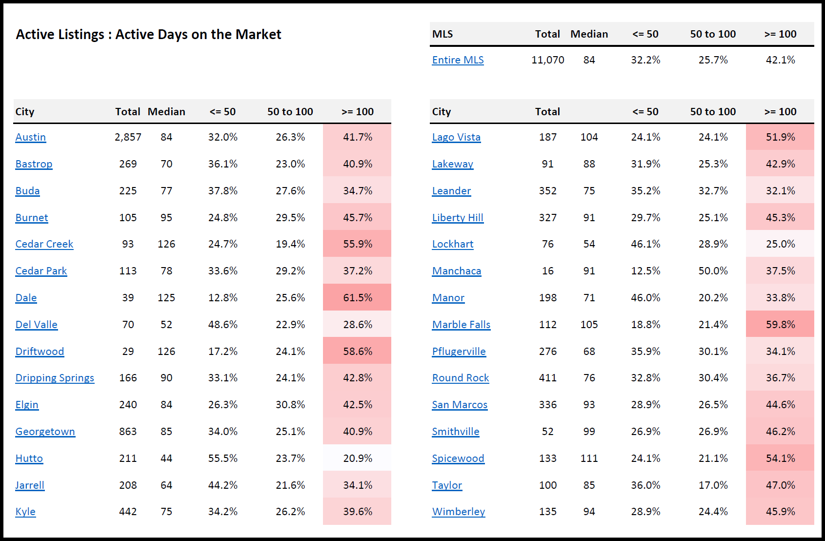
Task: Select the Liberty Hill link
Action: click(458, 218)
